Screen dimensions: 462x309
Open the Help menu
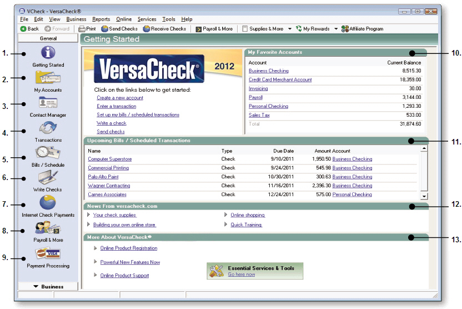point(187,19)
